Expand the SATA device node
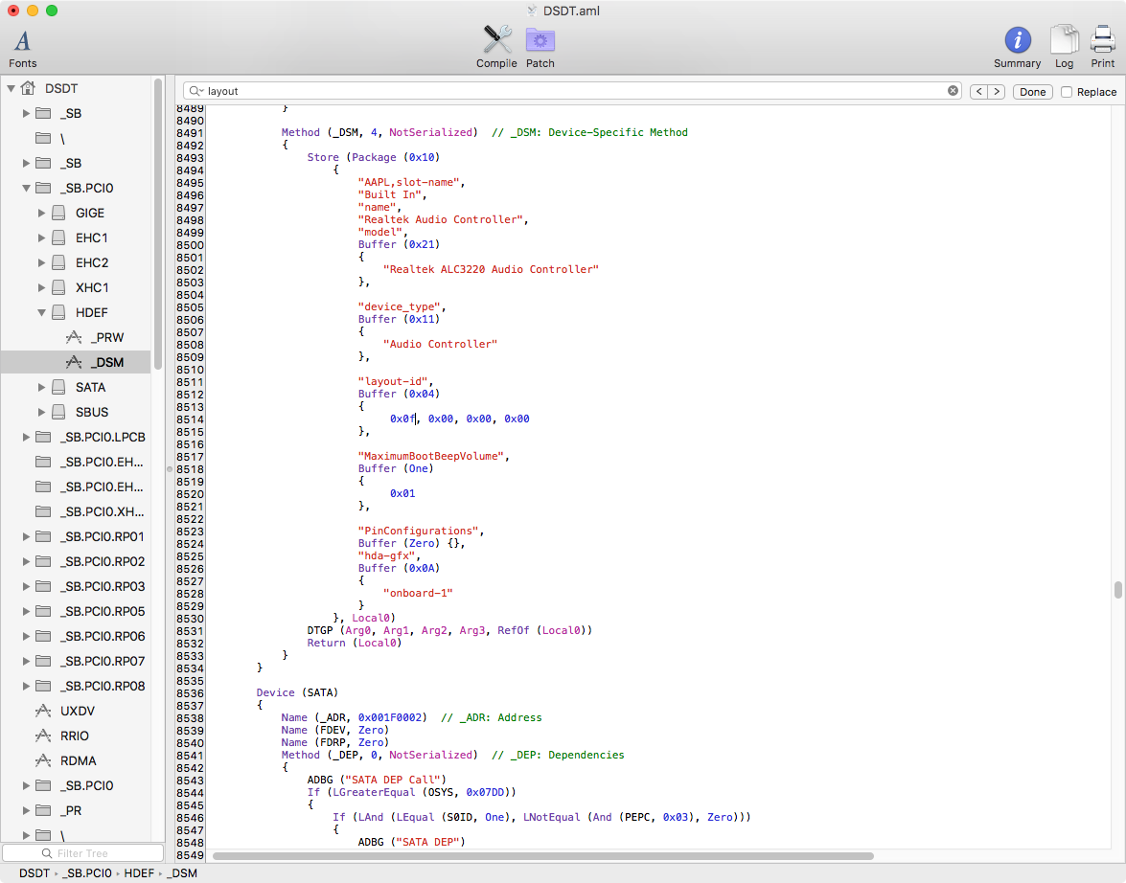 click(42, 387)
